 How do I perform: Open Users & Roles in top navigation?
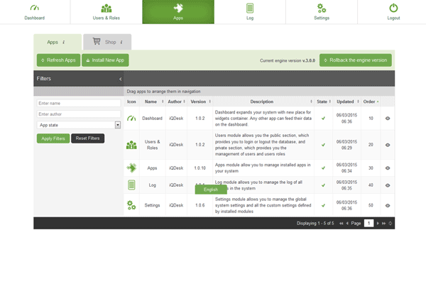tap(106, 11)
